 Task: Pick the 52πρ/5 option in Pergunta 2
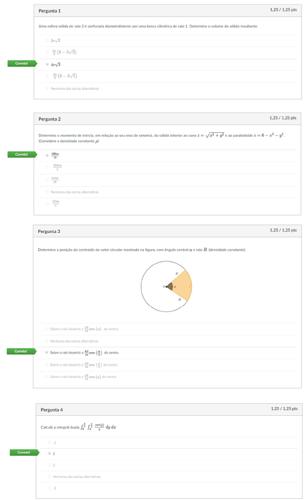click(x=47, y=203)
